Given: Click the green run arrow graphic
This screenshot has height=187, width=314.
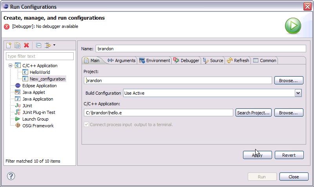Looking at the screenshot, I should pos(293,26).
